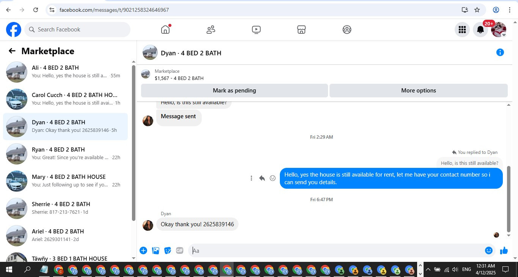Click the Search Facebook field
The width and height of the screenshot is (518, 277).
pos(77,30)
